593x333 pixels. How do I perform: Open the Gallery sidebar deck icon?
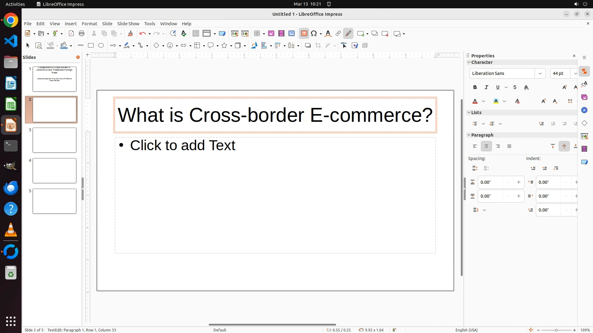[584, 97]
